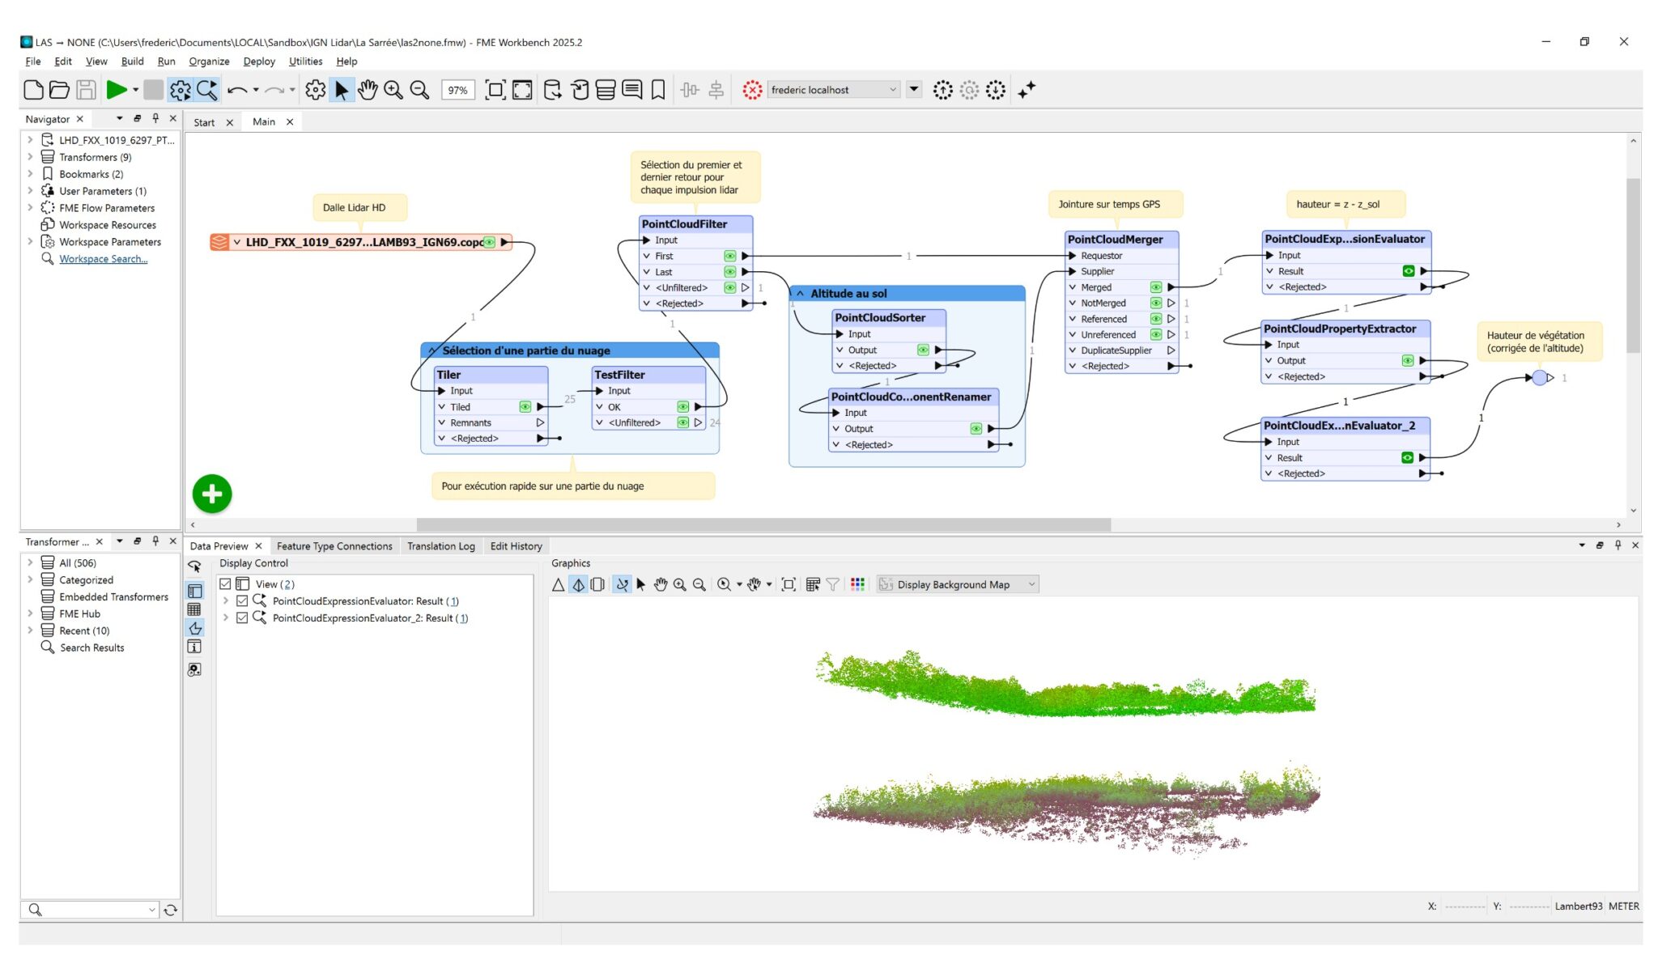Expand the Transformers item in the Navigator
This screenshot has width=1658, height=955.
pyautogui.click(x=32, y=157)
